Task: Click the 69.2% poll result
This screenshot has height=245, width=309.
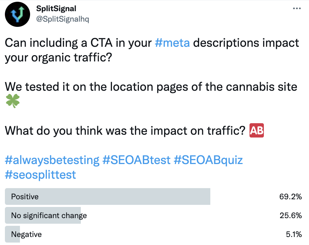Action: 290,196
